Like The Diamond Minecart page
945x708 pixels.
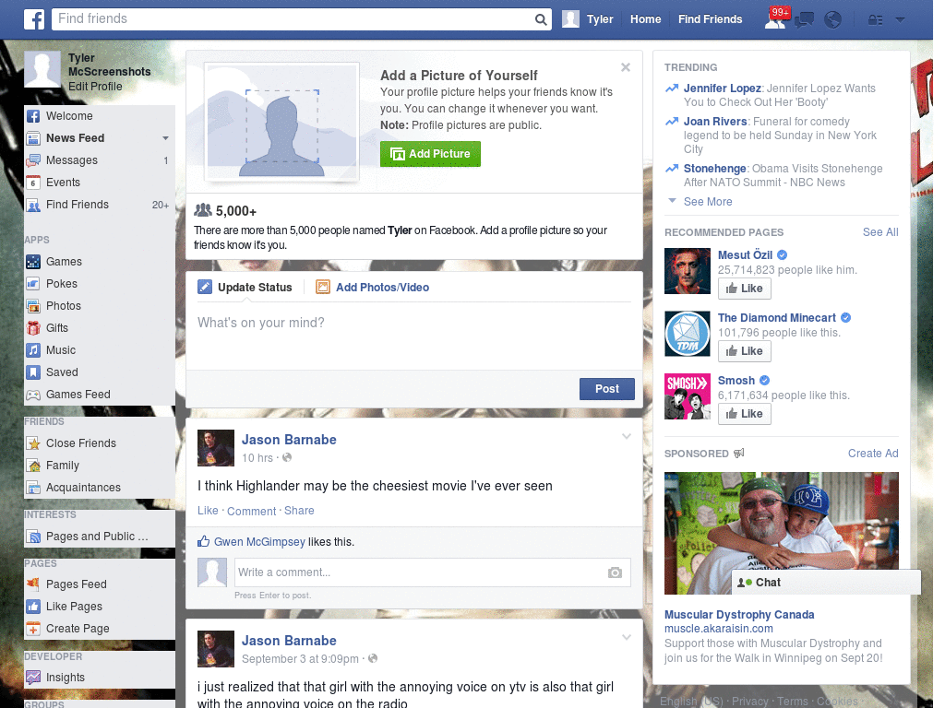(745, 351)
